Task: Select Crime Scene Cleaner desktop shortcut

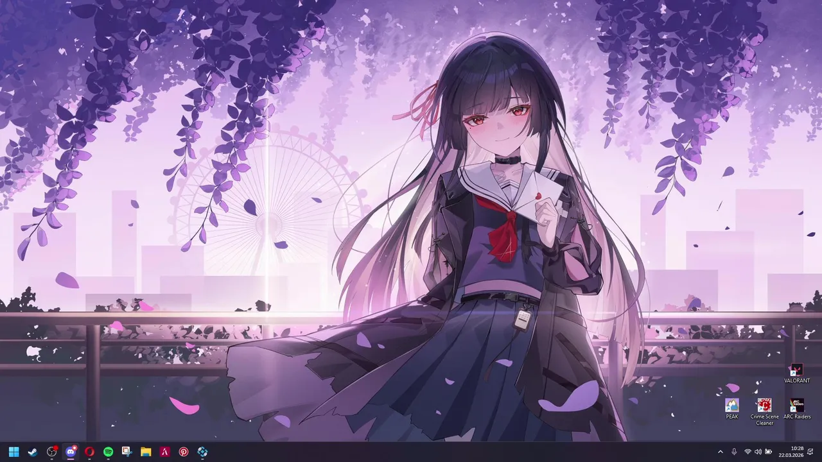Action: coord(764,412)
